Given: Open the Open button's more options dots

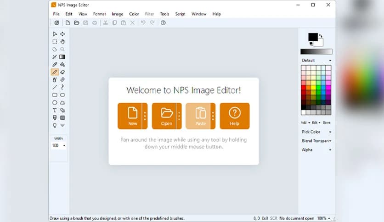Looking at the screenshot, I should point(179,116).
